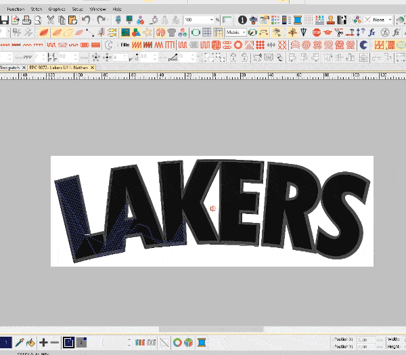
Task: Open the Setup menu
Action: coord(77,9)
